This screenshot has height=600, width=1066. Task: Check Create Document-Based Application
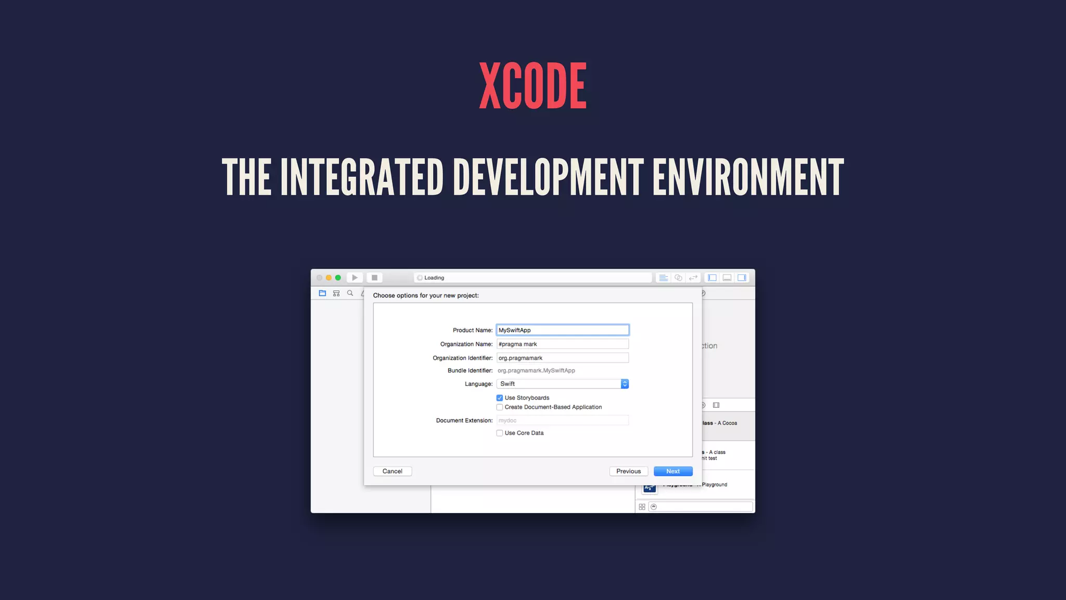[x=500, y=407]
